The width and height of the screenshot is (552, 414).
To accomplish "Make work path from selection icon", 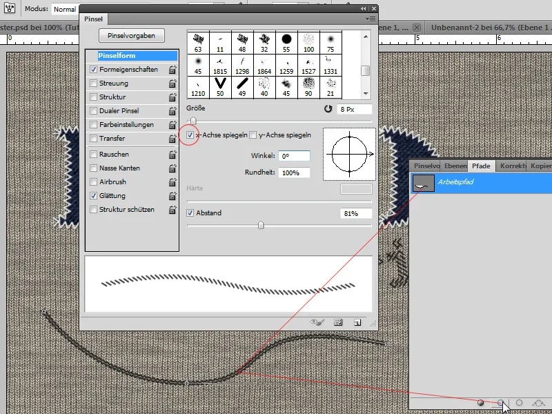I will pyautogui.click(x=538, y=403).
